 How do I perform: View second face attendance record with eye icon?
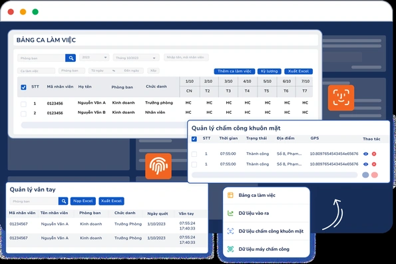(x=365, y=164)
